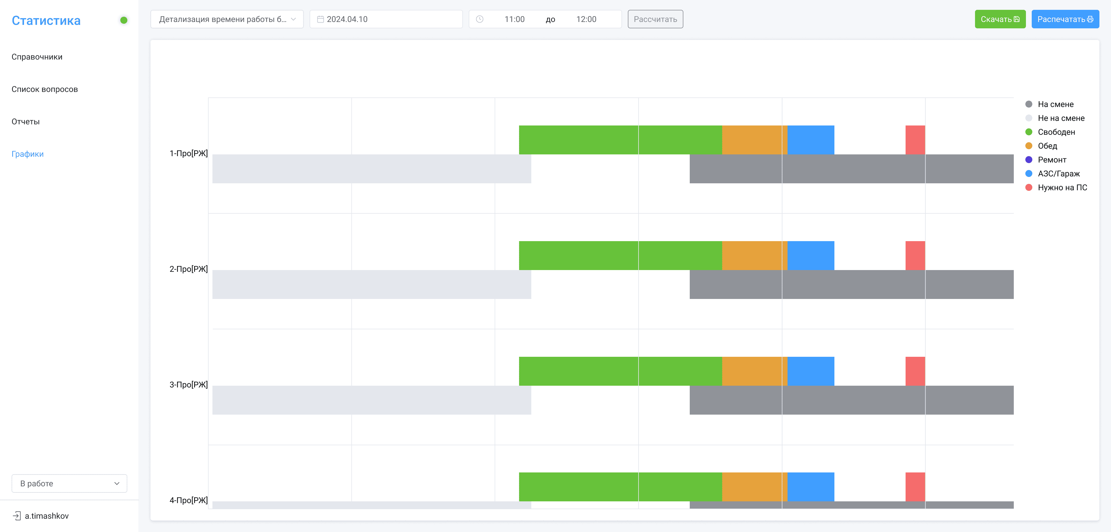This screenshot has width=1111, height=532.
Task: Click the Статистика title link
Action: coord(46,21)
